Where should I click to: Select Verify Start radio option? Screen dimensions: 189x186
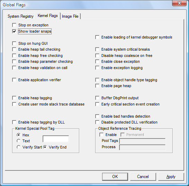click(x=18, y=147)
